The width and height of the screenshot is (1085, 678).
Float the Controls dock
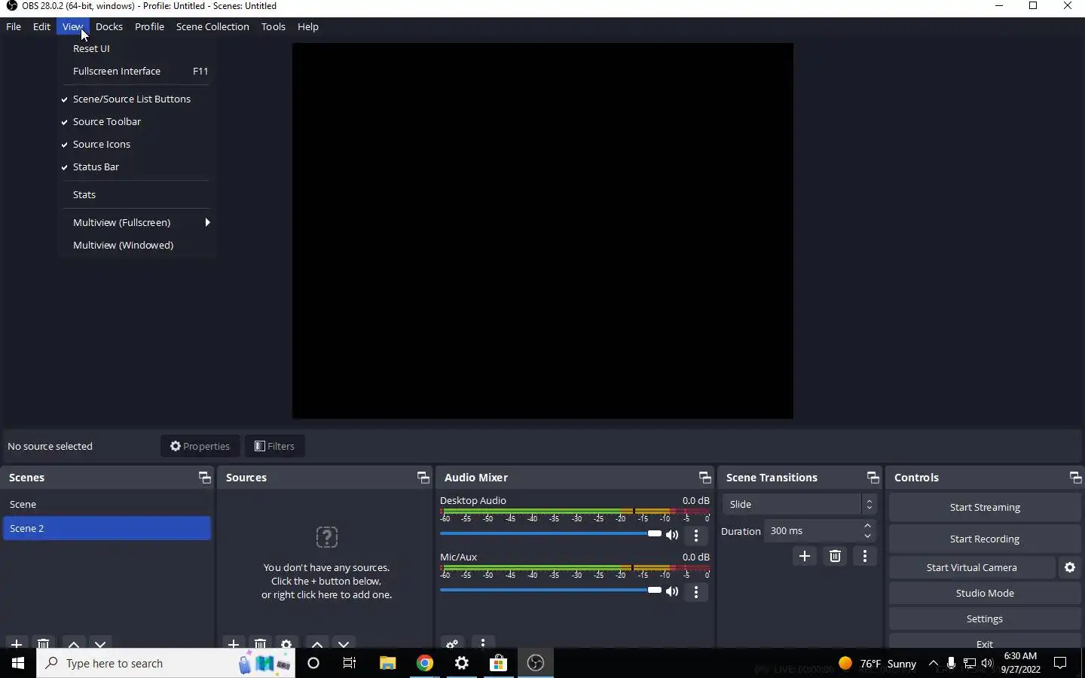click(1075, 478)
